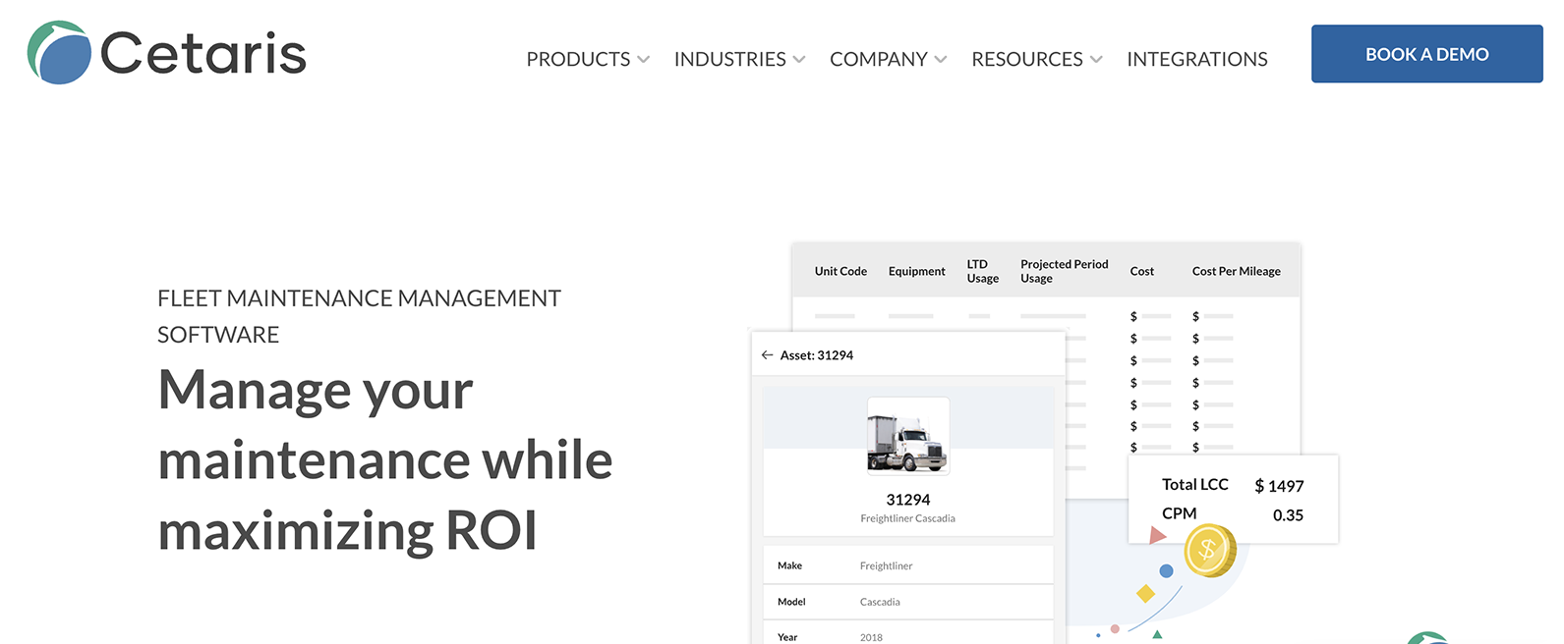Click the BOOK A DEMO button

[1427, 54]
